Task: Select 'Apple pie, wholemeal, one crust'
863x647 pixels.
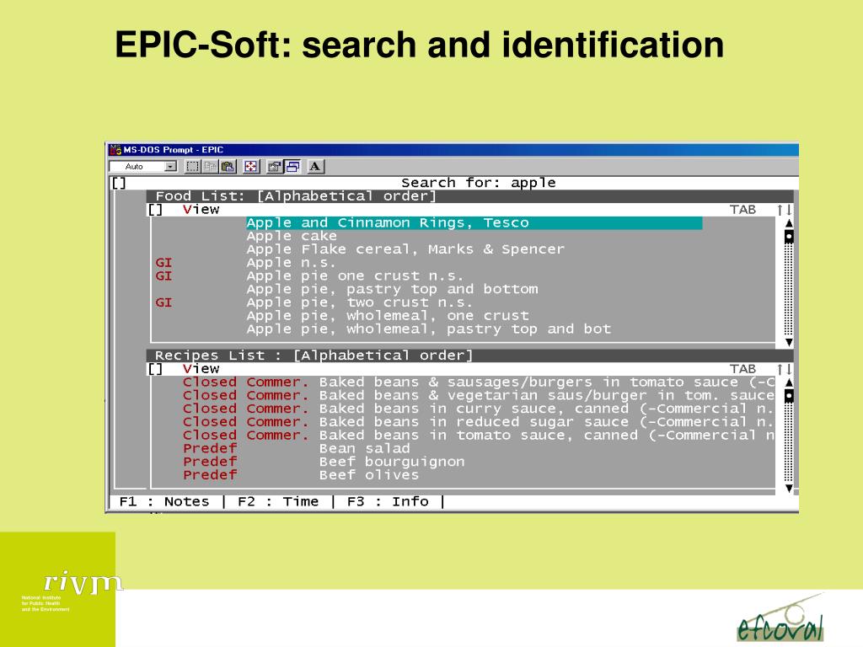Action: pos(388,315)
